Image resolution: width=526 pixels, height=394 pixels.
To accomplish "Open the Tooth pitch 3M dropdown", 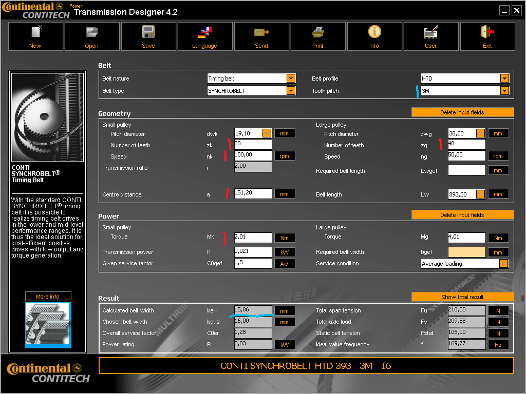I will (504, 91).
